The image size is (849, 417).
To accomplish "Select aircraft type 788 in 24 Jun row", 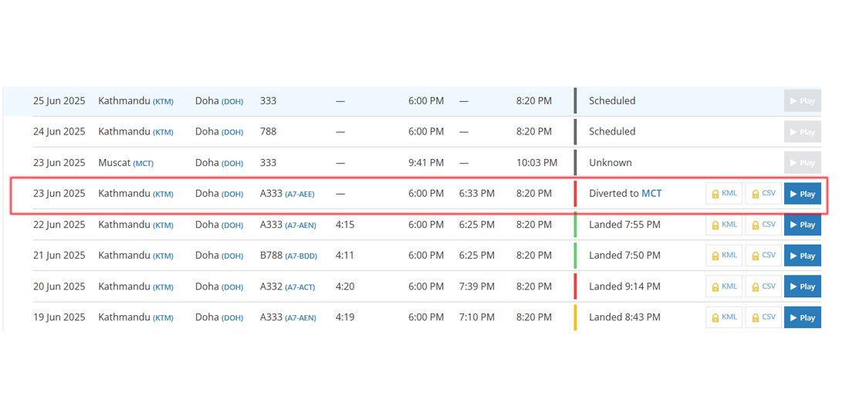I will click(x=268, y=131).
